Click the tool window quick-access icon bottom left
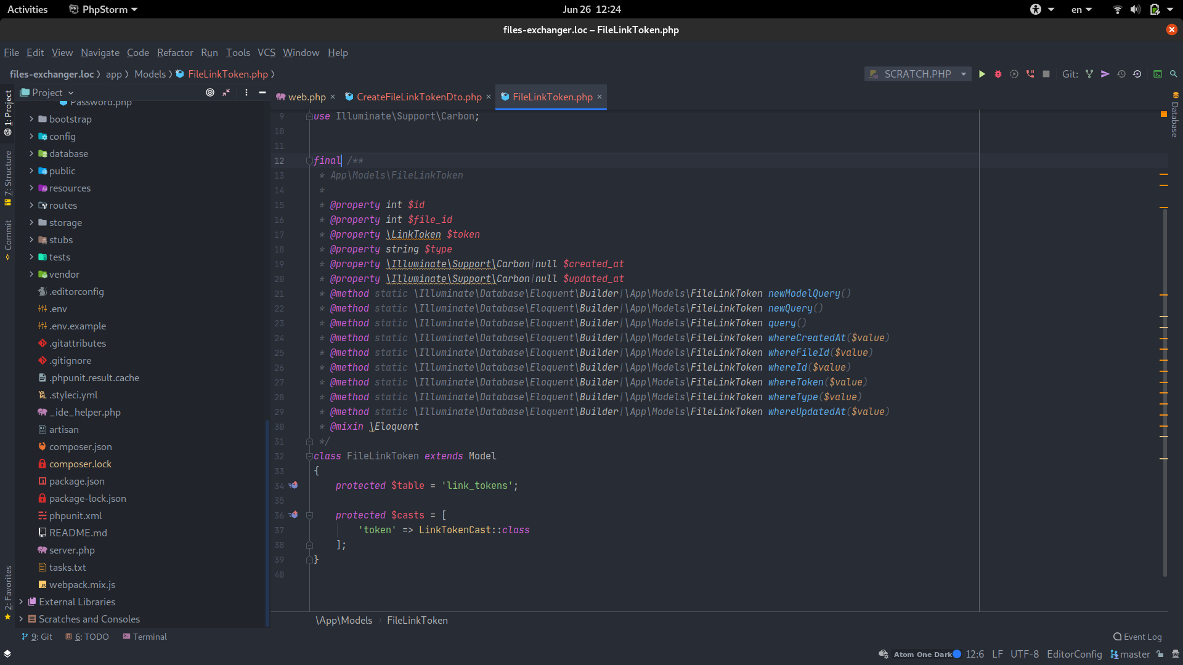This screenshot has height=665, width=1183. click(7, 653)
